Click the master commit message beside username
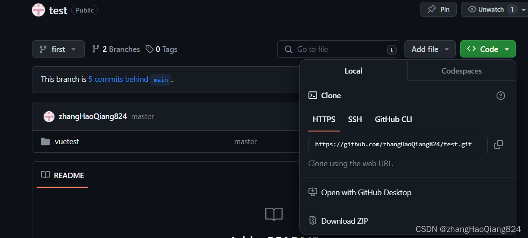This screenshot has width=528, height=238. point(143,116)
